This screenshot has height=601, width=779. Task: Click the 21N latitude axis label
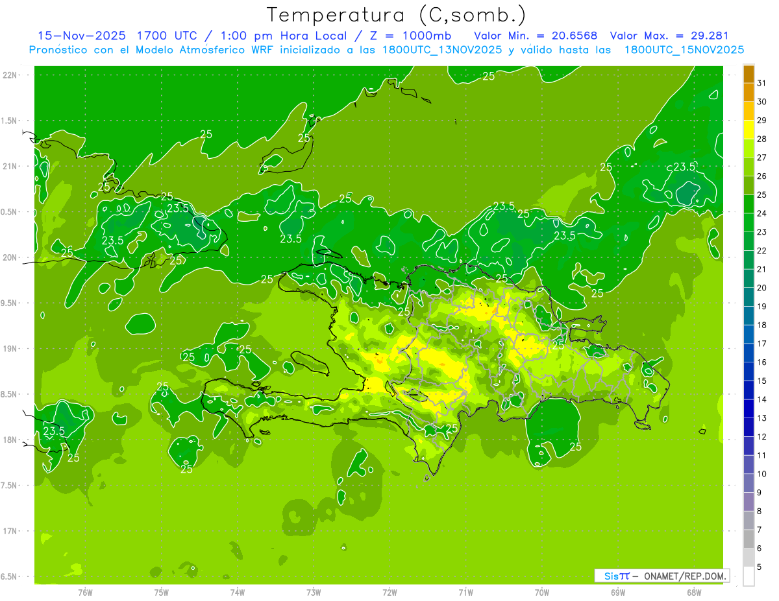[9, 166]
